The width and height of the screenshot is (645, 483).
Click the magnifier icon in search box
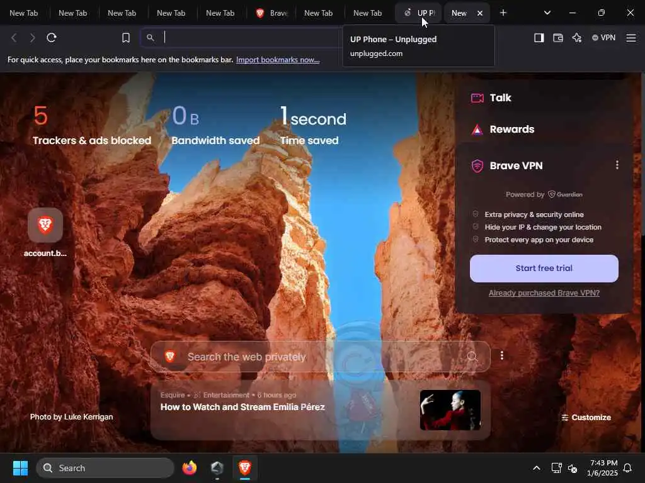(472, 357)
